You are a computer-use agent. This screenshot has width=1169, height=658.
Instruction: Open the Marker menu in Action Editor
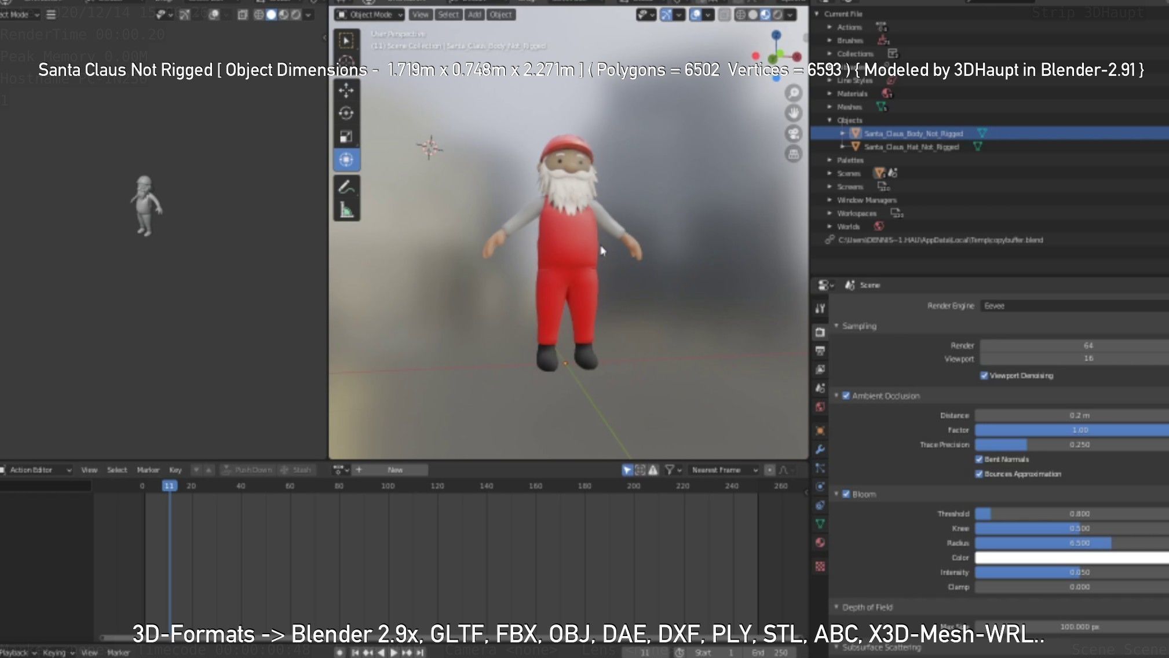(148, 470)
